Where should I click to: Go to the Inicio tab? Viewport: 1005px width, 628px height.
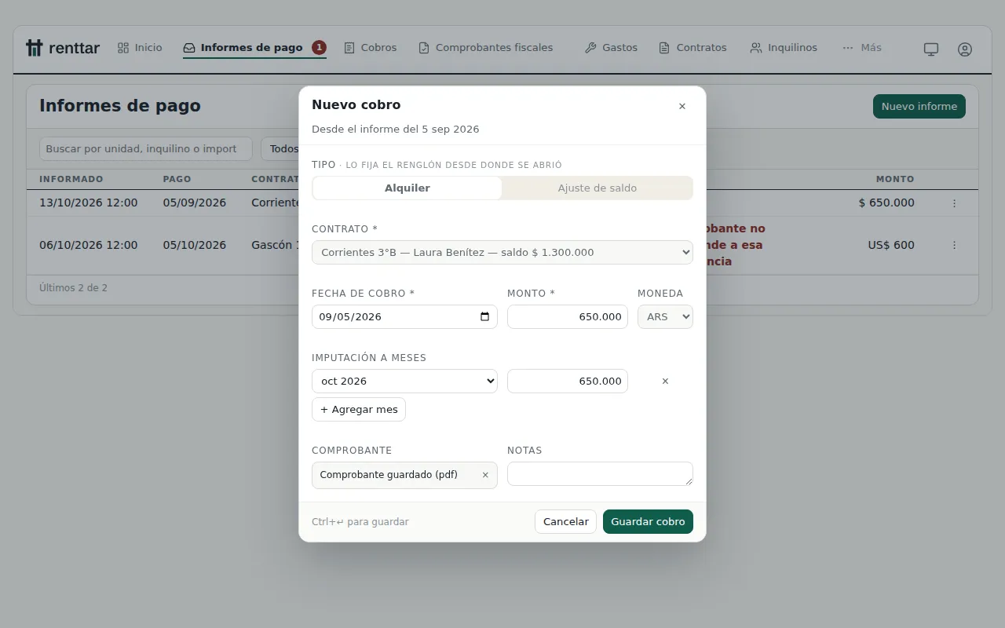pyautogui.click(x=140, y=48)
